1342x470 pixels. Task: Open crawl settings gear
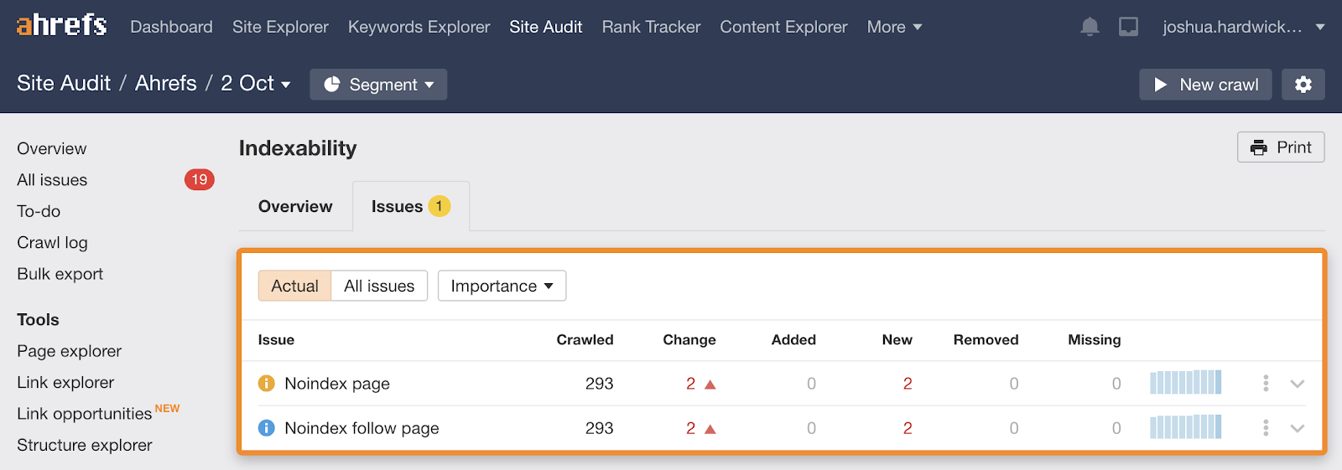coord(1303,85)
